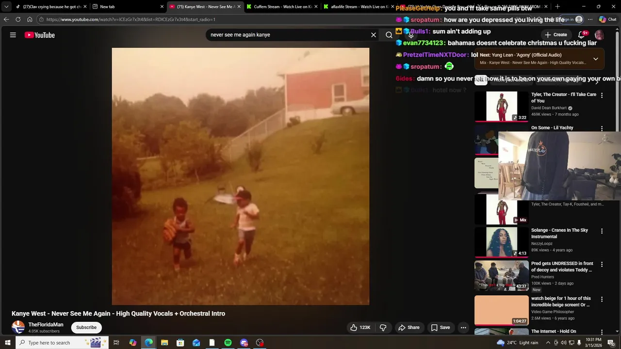Open watch beige for 1 hour title

pos(561,301)
